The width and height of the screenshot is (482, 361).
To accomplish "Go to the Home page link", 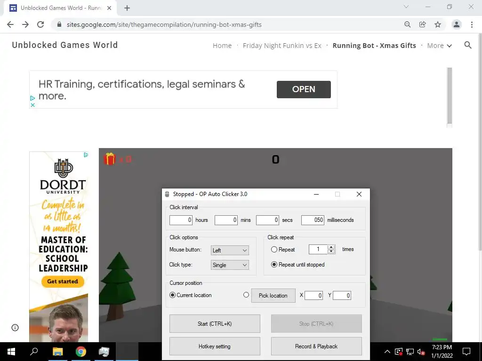I will click(222, 46).
